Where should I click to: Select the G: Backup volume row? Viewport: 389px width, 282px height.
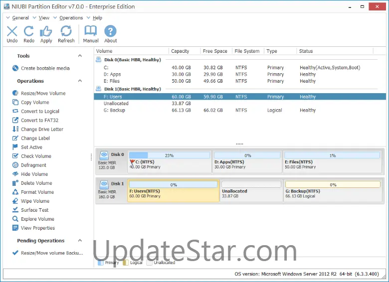pos(240,110)
